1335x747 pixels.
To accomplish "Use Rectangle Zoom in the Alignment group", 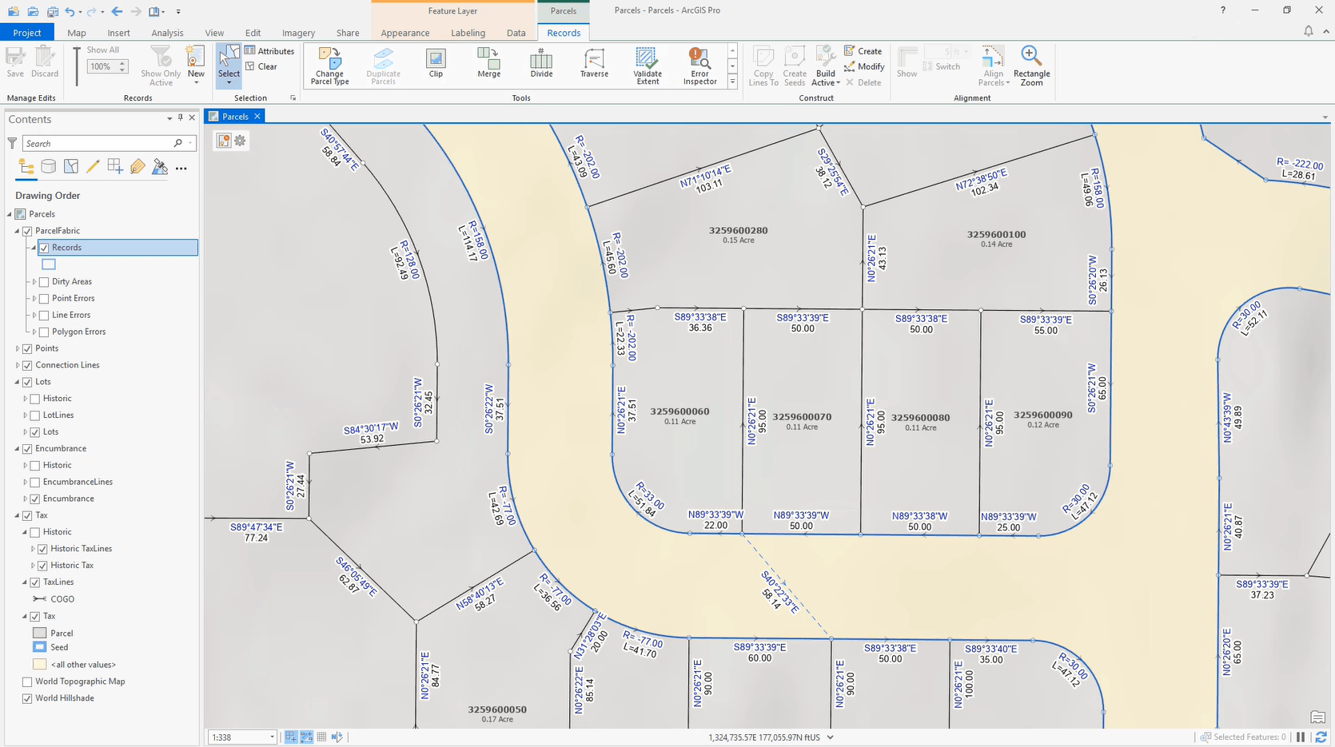I will click(1031, 64).
